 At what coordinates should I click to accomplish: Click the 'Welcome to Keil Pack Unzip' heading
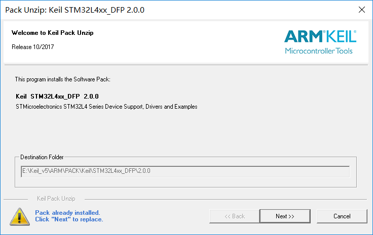pyautogui.click(x=53, y=33)
